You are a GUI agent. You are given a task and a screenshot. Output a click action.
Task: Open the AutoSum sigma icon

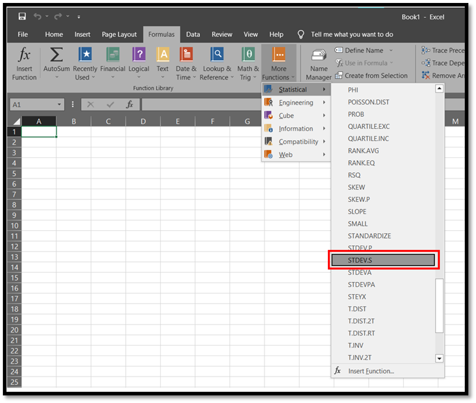56,56
